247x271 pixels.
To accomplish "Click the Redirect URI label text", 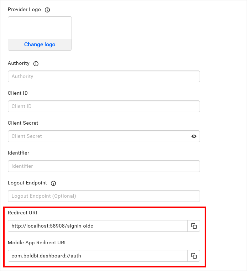I will click(x=22, y=213).
